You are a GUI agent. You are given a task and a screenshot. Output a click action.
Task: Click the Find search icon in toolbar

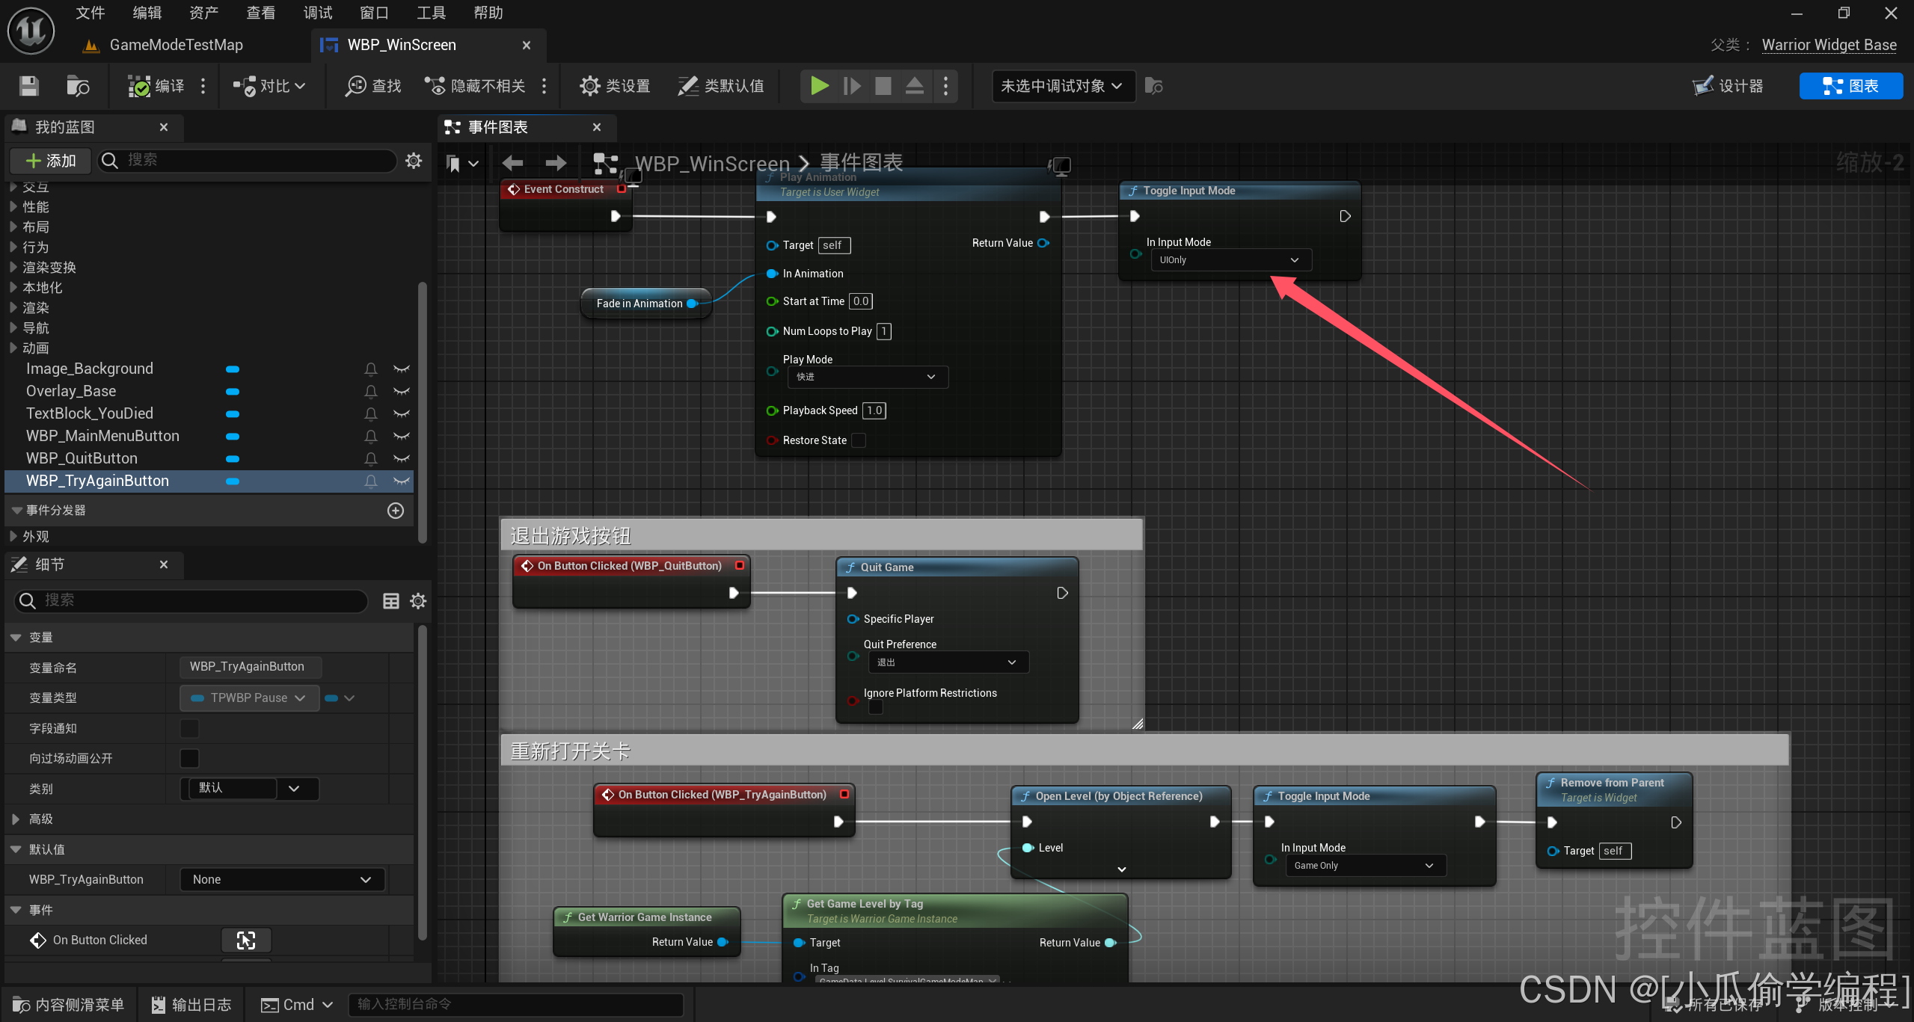pos(355,86)
